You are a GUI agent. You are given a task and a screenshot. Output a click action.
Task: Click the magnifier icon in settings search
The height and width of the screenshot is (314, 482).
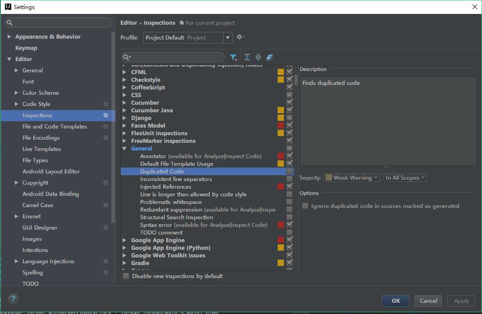coord(9,22)
